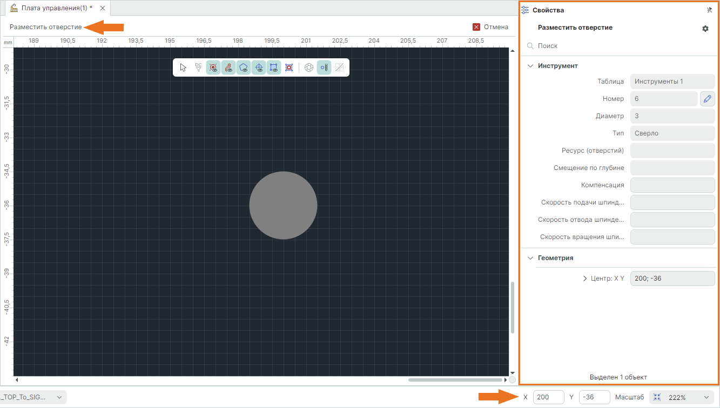The height and width of the screenshot is (408, 720).
Task: Open settings gear in Свойства panel
Action: (x=705, y=29)
